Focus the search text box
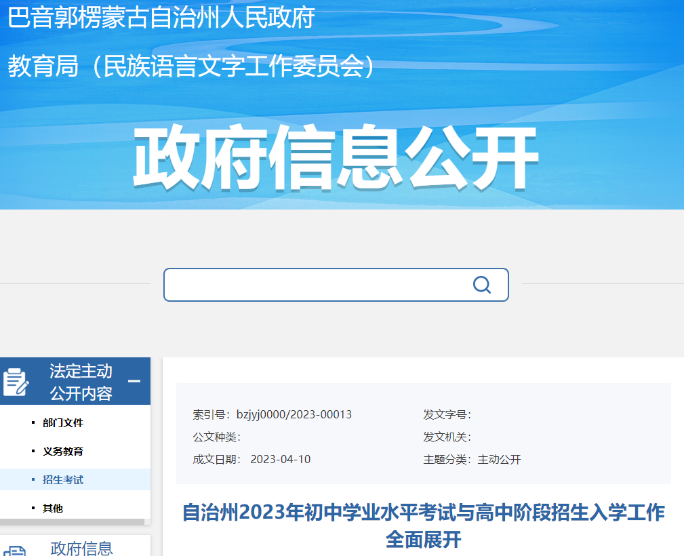Image resolution: width=684 pixels, height=556 pixels. [x=315, y=285]
